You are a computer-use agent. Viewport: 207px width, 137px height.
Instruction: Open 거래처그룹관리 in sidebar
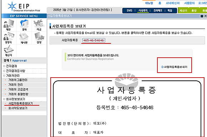[x=18, y=80]
